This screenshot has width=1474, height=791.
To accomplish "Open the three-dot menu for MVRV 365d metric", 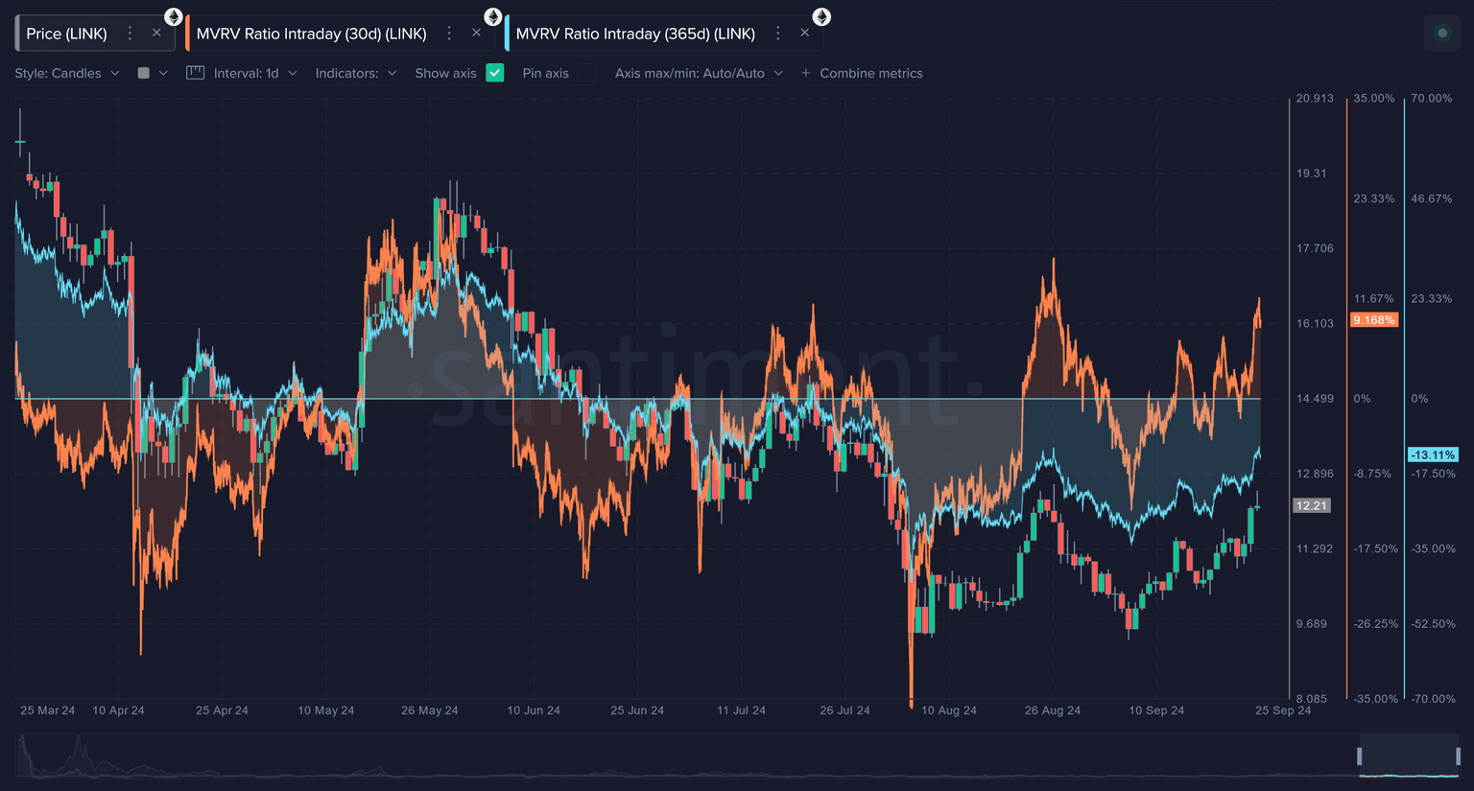I will coord(778,34).
